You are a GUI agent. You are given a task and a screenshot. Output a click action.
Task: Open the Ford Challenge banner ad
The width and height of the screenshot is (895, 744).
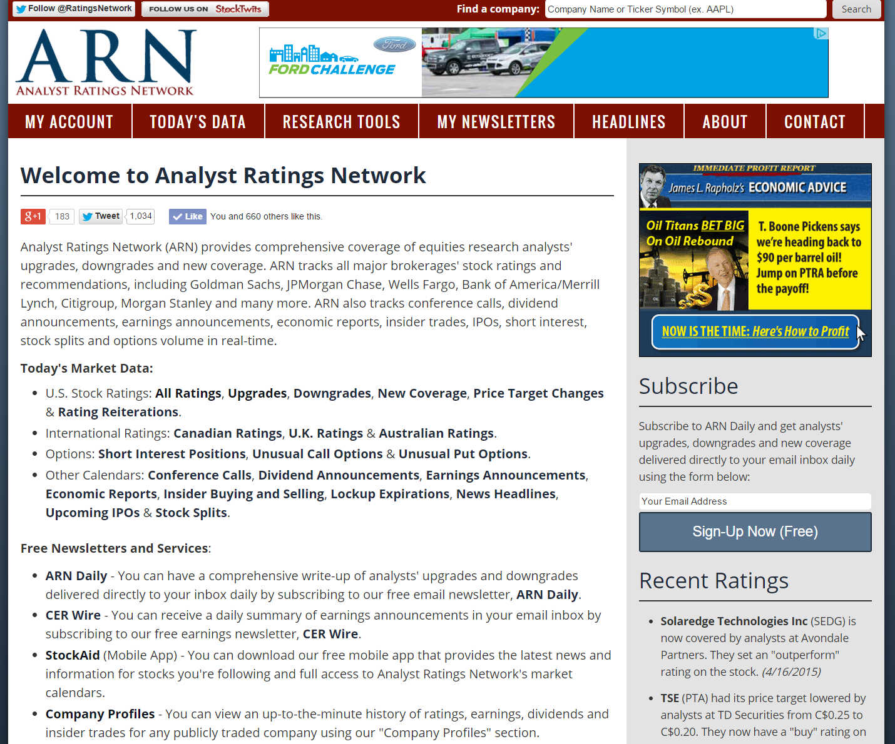click(543, 63)
